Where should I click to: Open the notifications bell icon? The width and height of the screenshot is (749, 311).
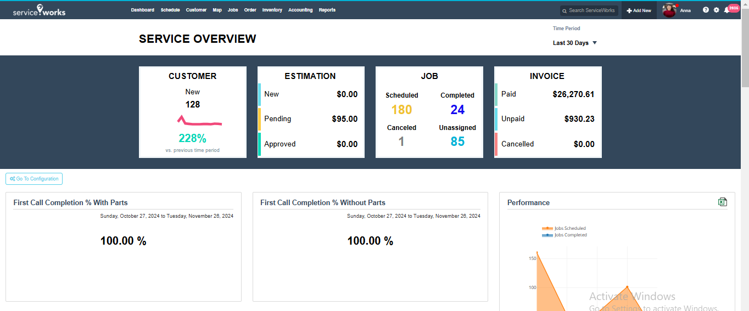pos(726,10)
